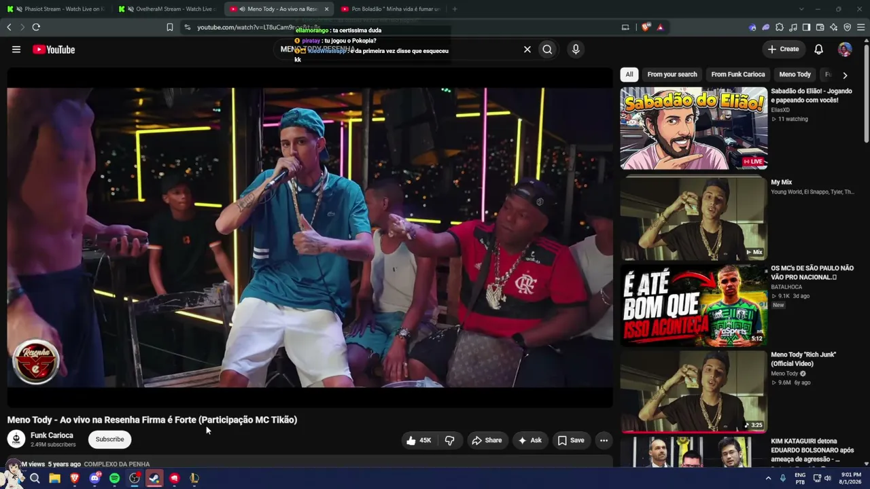Filter suggestions by From your search
Image resolution: width=870 pixels, height=489 pixels.
(x=672, y=75)
